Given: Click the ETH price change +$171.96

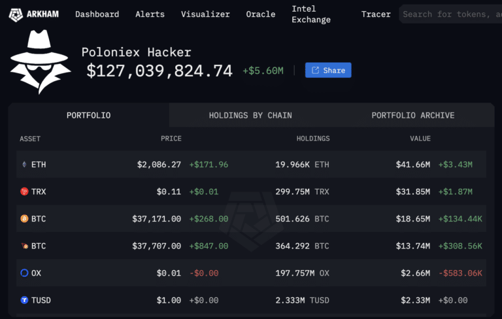Looking at the screenshot, I should point(209,165).
